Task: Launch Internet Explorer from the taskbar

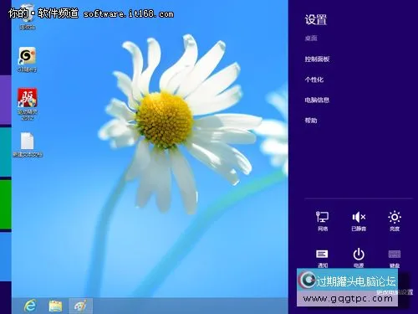Action: [x=30, y=306]
